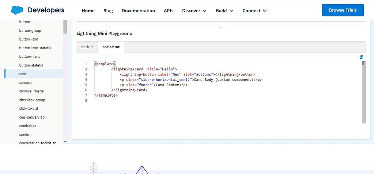
Task: Open button-menu component page
Action: [30, 57]
